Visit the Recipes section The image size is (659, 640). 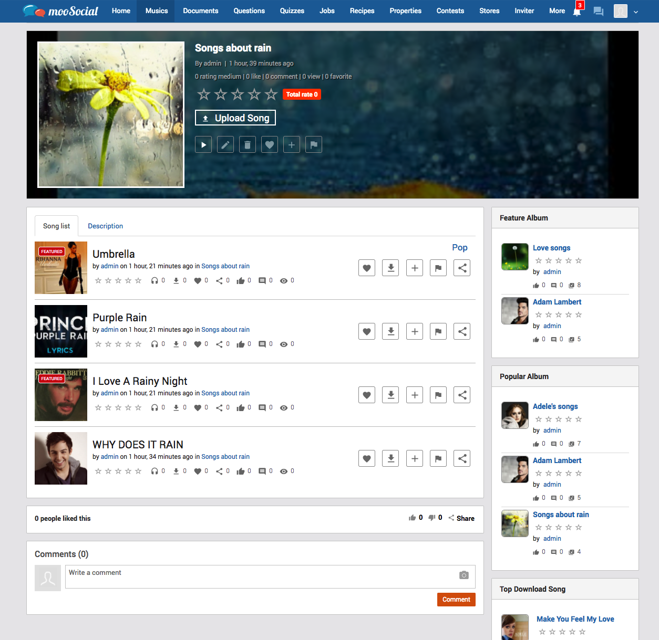(362, 11)
